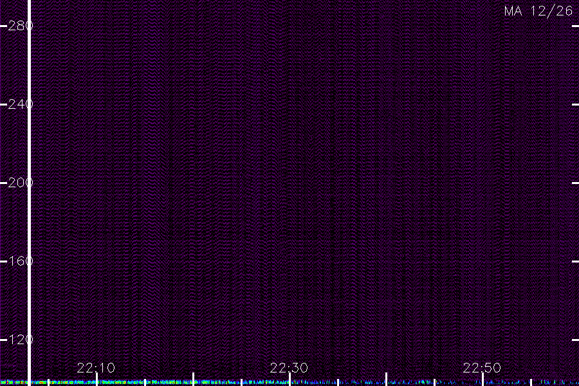Click the 240 frequency axis label
579x386 pixels.
(21, 104)
